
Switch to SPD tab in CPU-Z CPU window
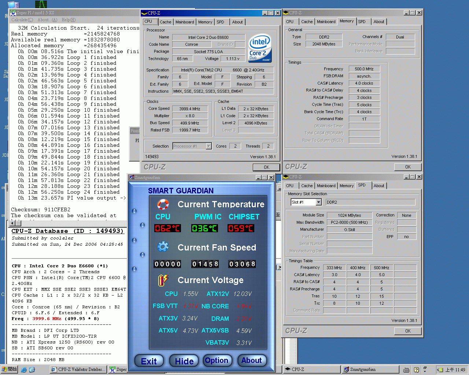point(220,22)
